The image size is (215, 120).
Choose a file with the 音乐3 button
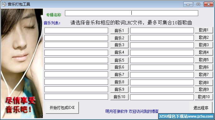[x=119, y=45]
